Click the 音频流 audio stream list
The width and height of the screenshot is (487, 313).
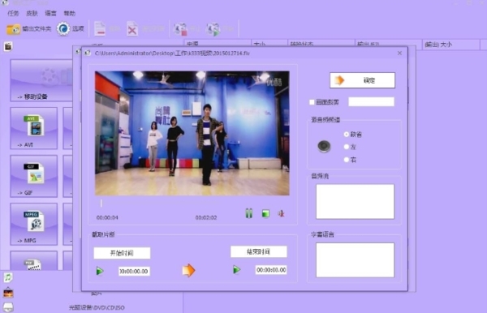pos(355,202)
